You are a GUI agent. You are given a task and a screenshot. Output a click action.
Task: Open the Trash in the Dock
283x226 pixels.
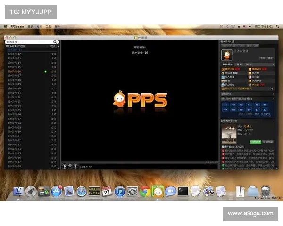(x=265, y=191)
